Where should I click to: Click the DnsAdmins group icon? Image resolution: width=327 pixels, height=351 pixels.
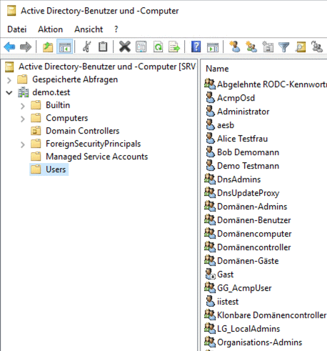point(210,179)
